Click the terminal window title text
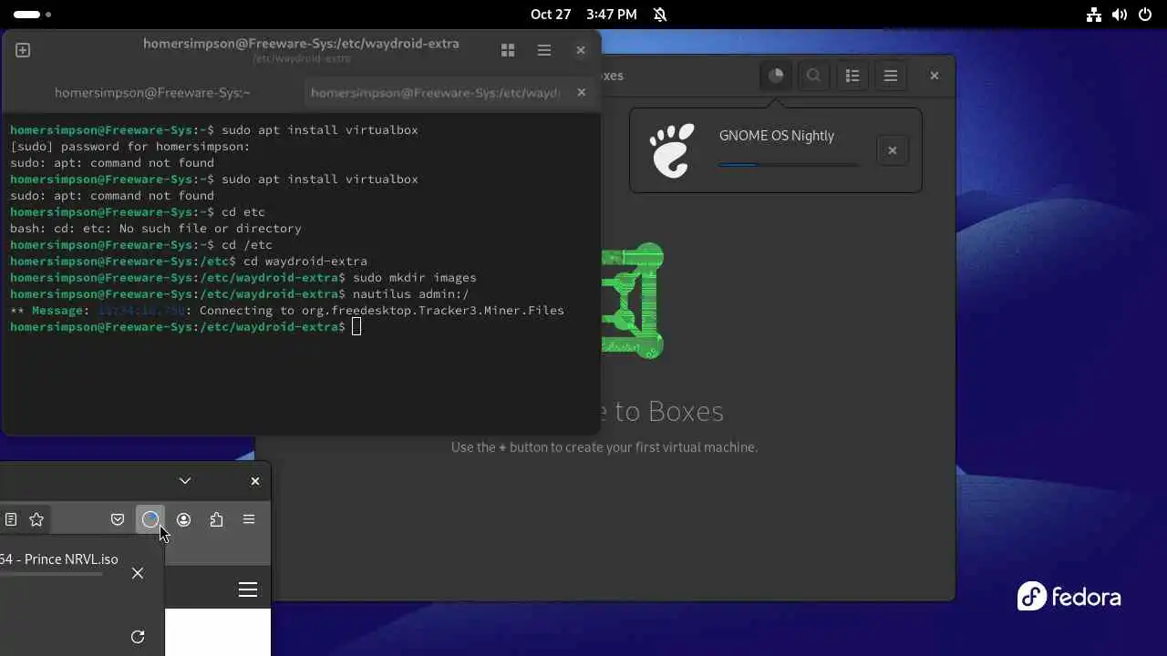The image size is (1167, 656). 301,44
